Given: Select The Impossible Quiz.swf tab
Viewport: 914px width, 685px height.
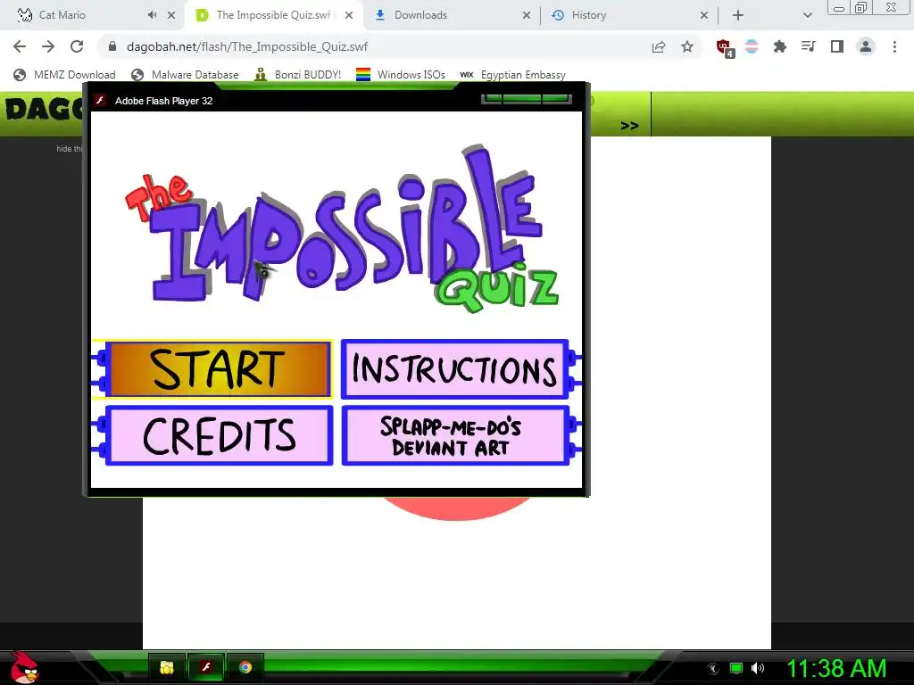Looking at the screenshot, I should click(273, 15).
